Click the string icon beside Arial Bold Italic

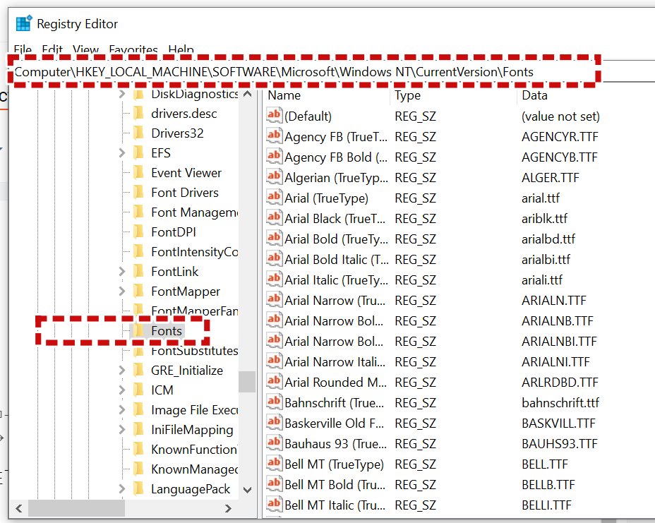tap(274, 258)
